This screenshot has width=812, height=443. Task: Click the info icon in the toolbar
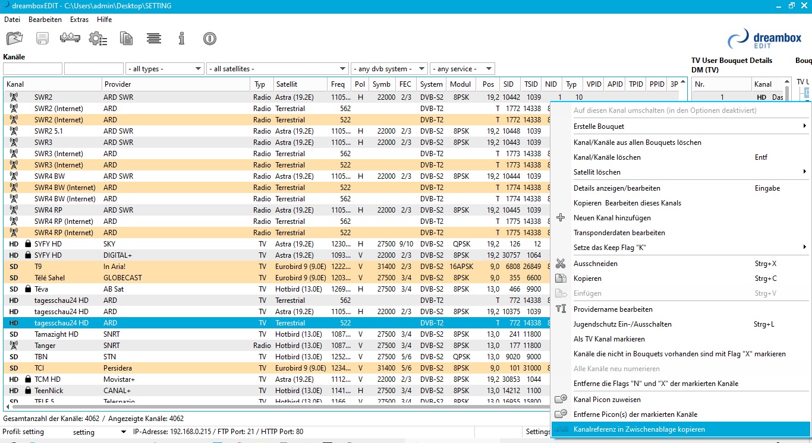coord(182,39)
